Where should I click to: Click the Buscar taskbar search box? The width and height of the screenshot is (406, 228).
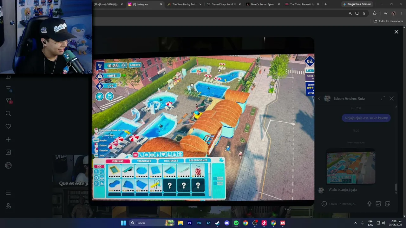pyautogui.click(x=153, y=223)
